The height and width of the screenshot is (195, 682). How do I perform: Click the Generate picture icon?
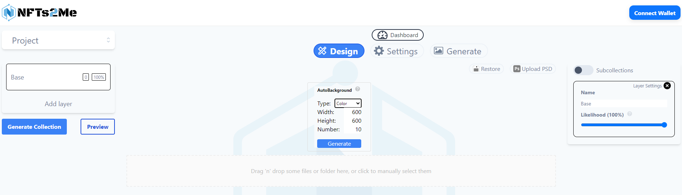pos(438,51)
